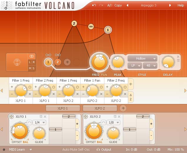Click the Copy button
187x153 pixels.
pyautogui.click(x=118, y=5)
